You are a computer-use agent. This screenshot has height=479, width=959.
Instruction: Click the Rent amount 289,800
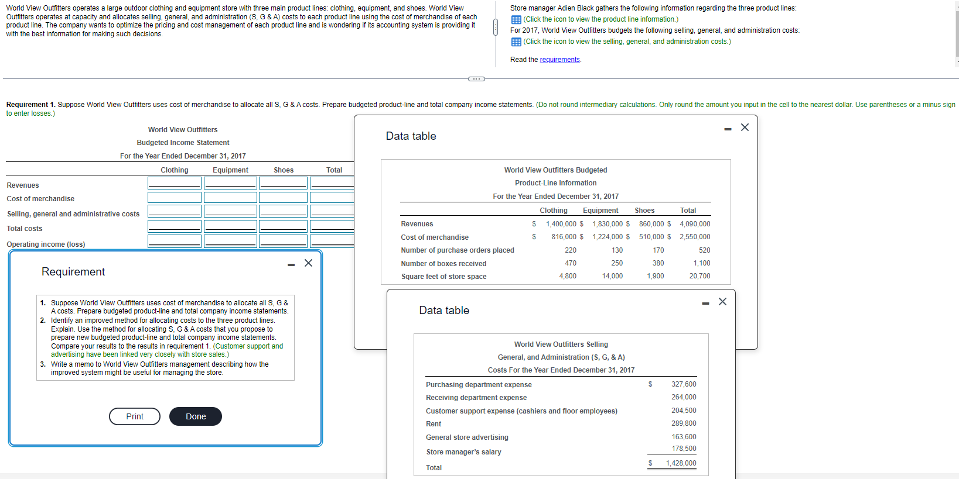pos(684,423)
